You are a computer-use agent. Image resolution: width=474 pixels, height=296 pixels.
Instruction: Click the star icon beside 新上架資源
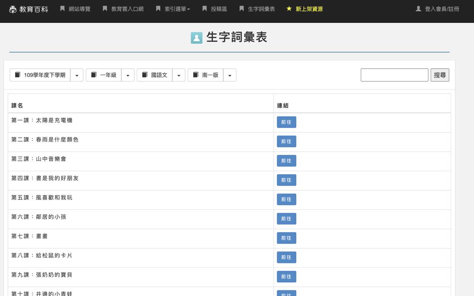(289, 9)
